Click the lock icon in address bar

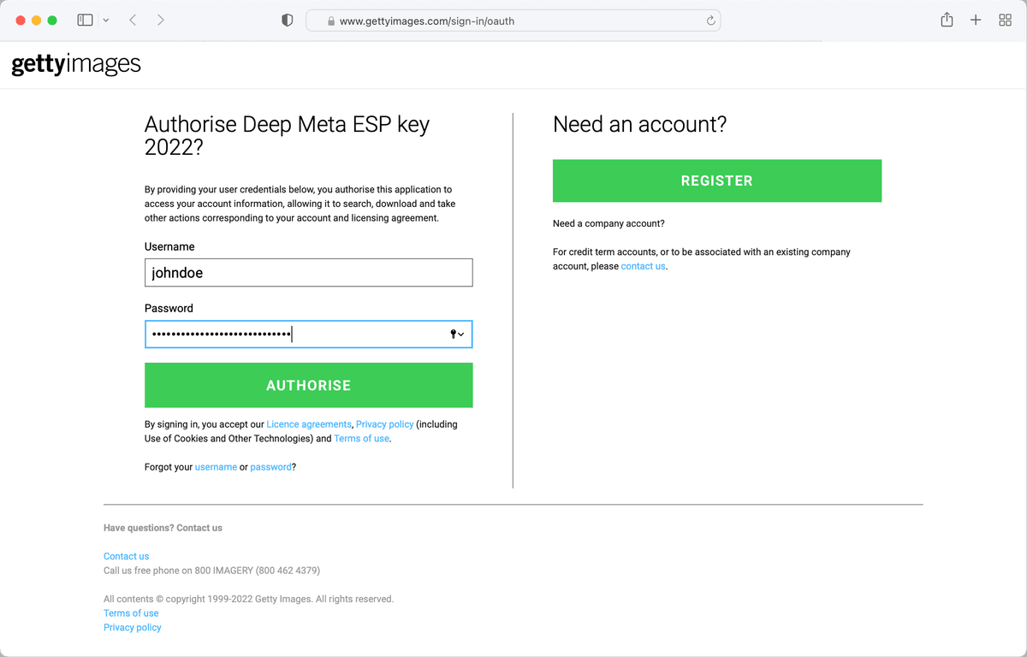pos(331,21)
